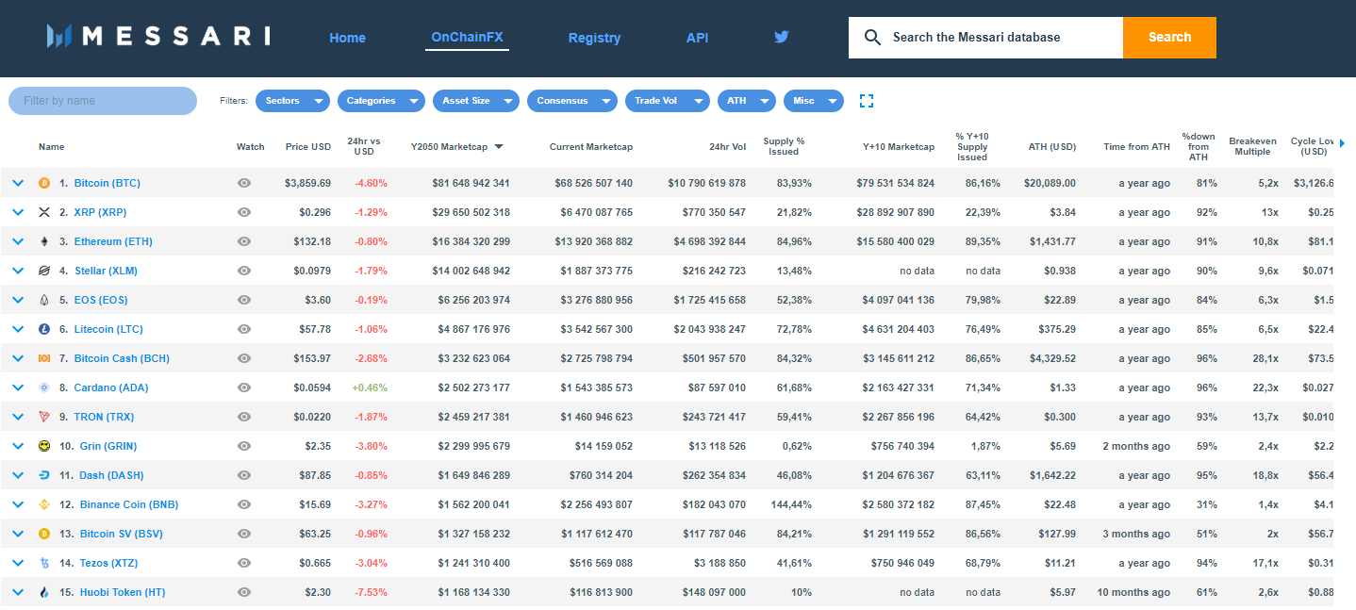Viewport: 1356px width, 610px height.
Task: Click the Bitcoin (BTC) coin icon
Action: [43, 183]
